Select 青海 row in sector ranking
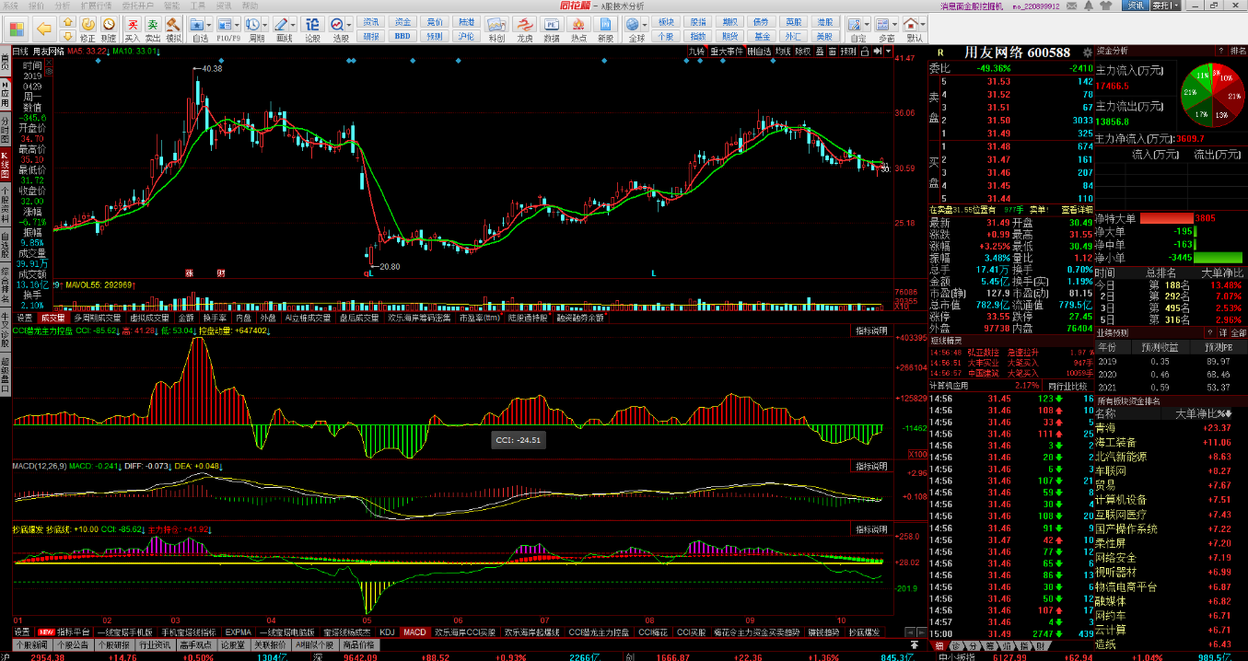The width and height of the screenshot is (1248, 661). click(1170, 428)
